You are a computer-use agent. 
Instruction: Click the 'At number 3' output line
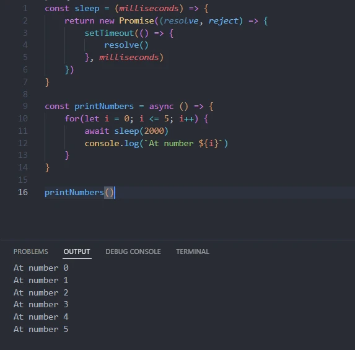[41, 305]
